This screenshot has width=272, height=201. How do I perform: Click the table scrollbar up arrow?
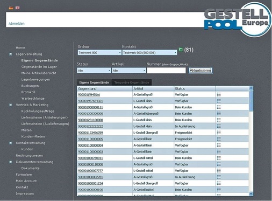[251, 88]
